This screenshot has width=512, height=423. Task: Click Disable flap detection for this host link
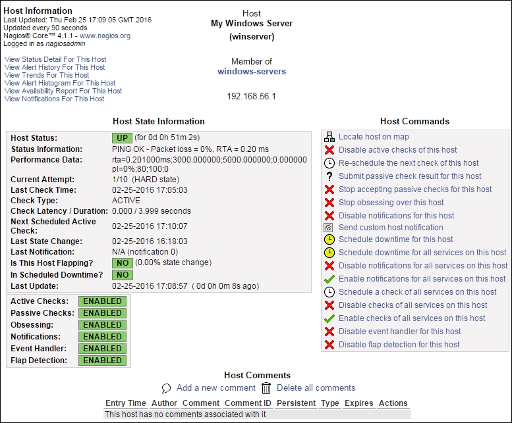click(399, 345)
